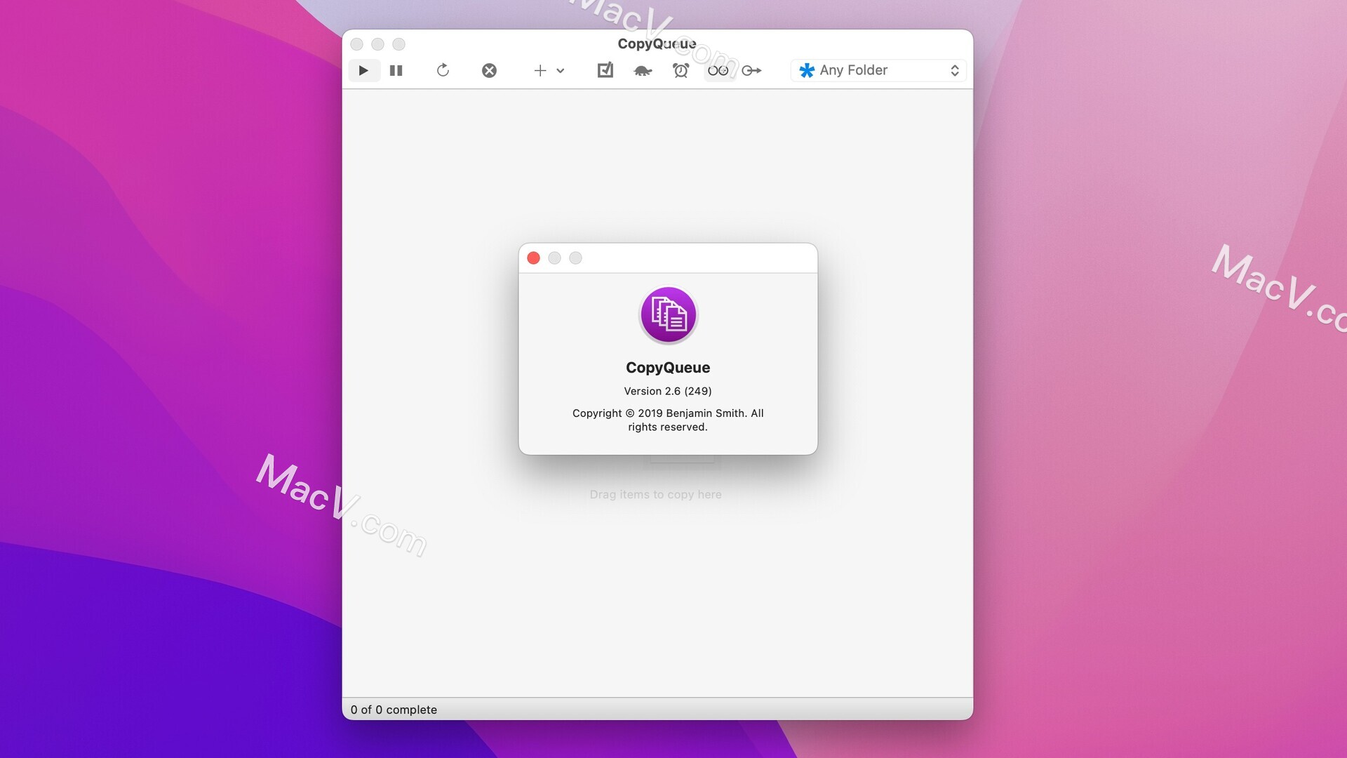Image resolution: width=1347 pixels, height=758 pixels.
Task: Click the Copyright 2019 Benjamin Smith text
Action: click(x=668, y=420)
